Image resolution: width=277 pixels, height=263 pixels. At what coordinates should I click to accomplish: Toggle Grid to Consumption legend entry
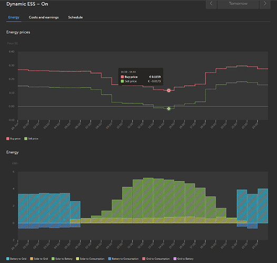pos(156,259)
